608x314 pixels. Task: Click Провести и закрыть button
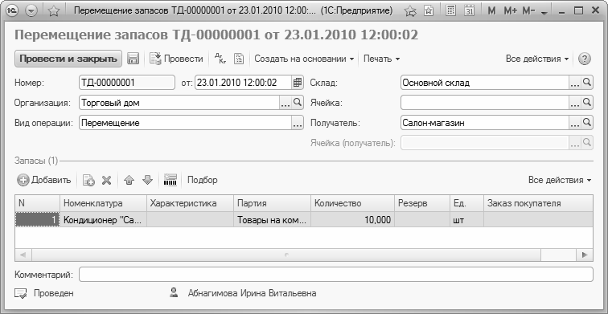point(68,59)
